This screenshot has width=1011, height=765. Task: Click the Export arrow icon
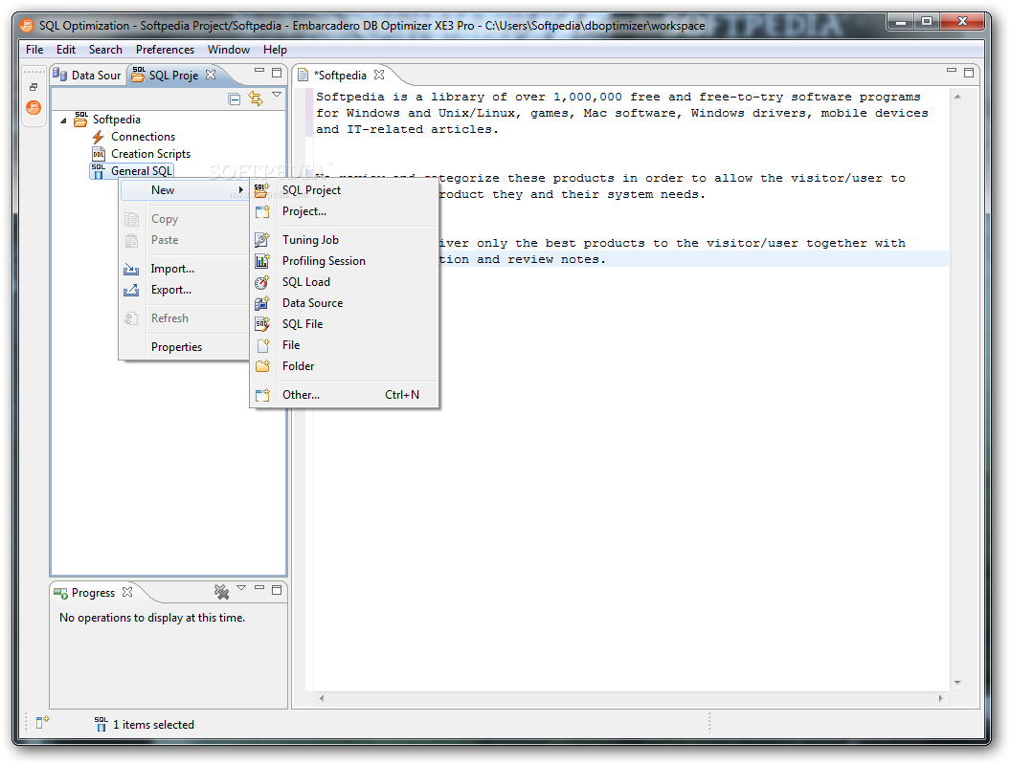[x=131, y=290]
